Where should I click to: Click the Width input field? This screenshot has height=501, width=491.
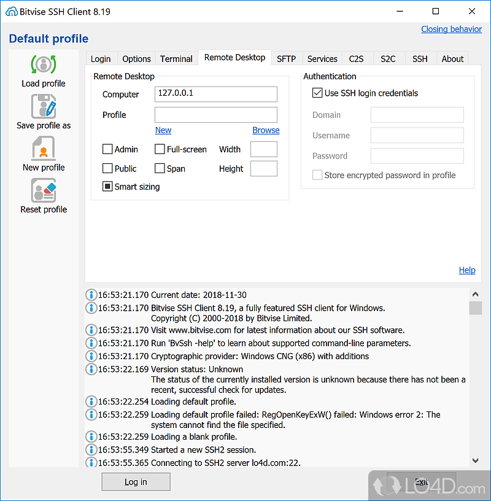264,149
